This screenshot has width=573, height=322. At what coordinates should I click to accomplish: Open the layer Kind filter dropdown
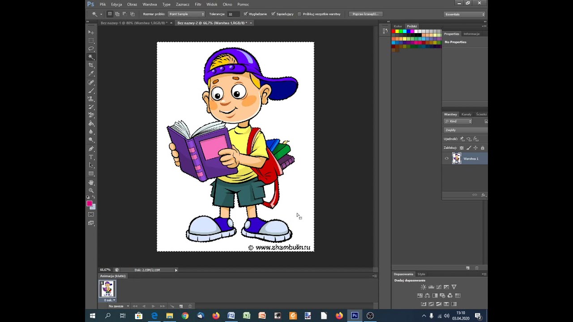tap(458, 121)
